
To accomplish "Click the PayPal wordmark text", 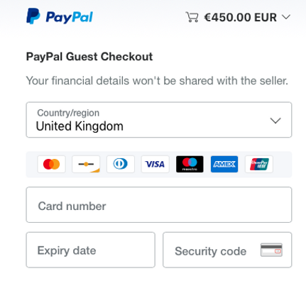I will [x=69, y=17].
